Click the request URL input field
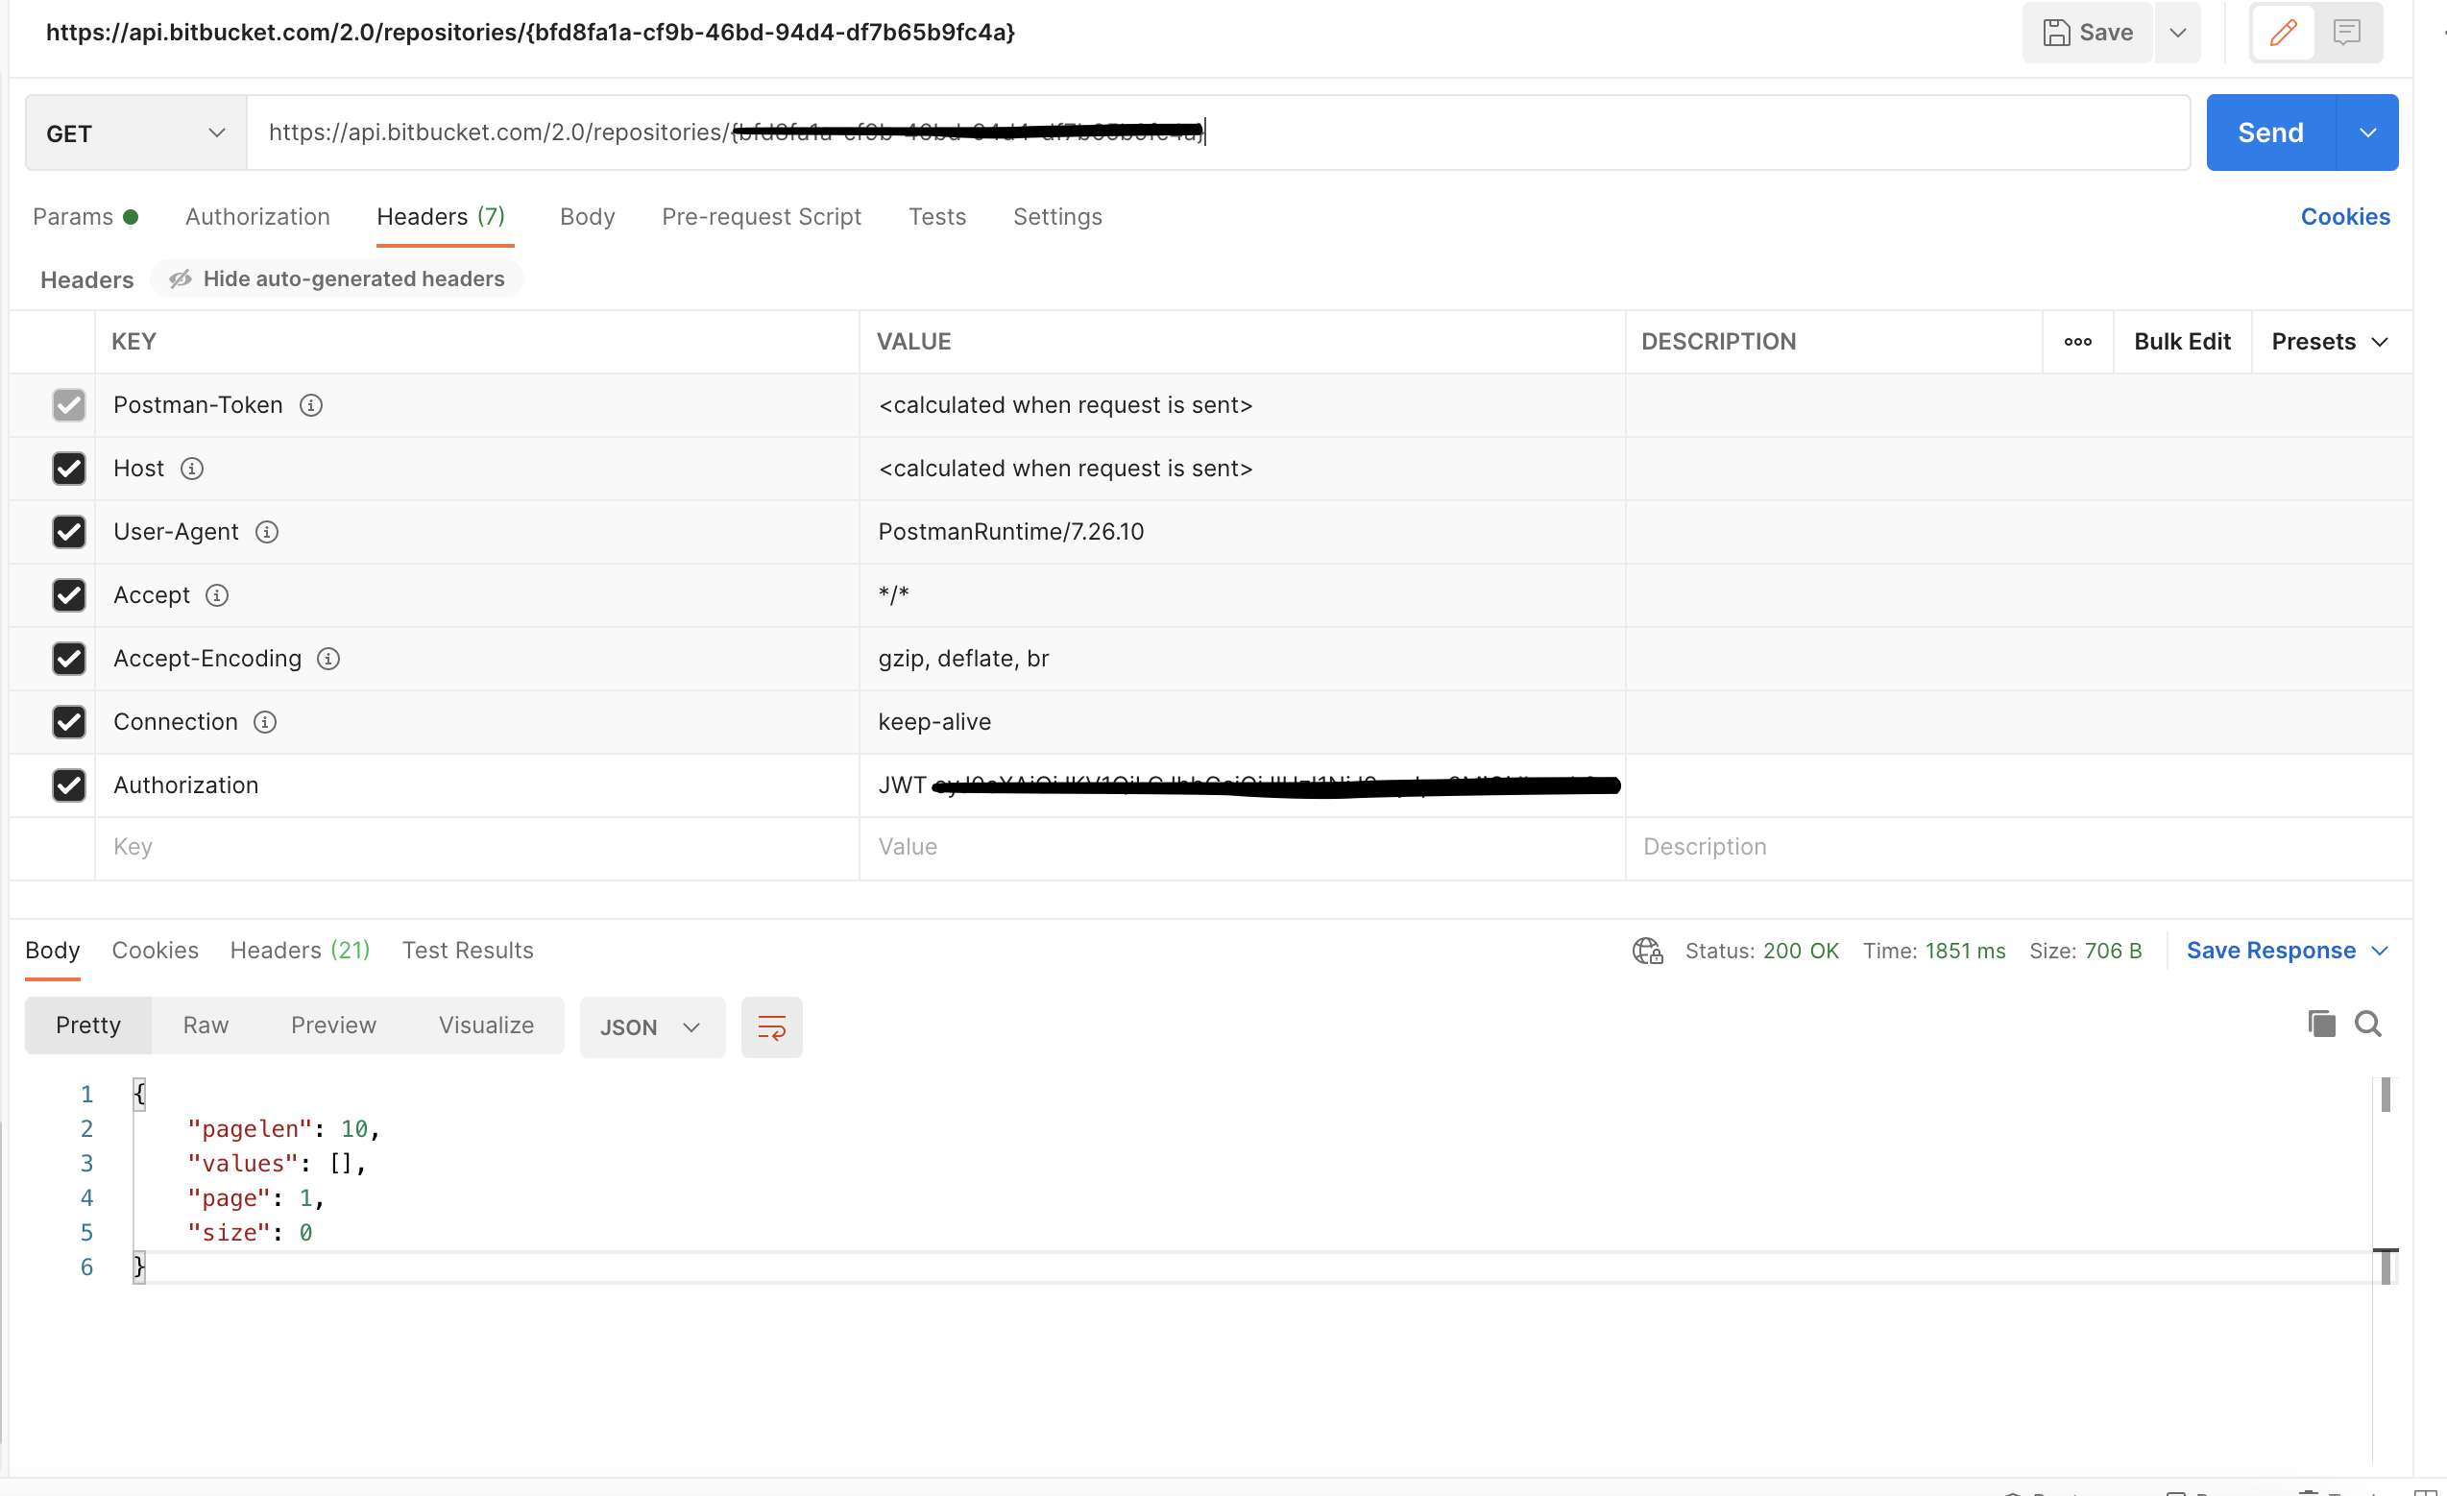This screenshot has width=2447, height=1496. point(1218,133)
